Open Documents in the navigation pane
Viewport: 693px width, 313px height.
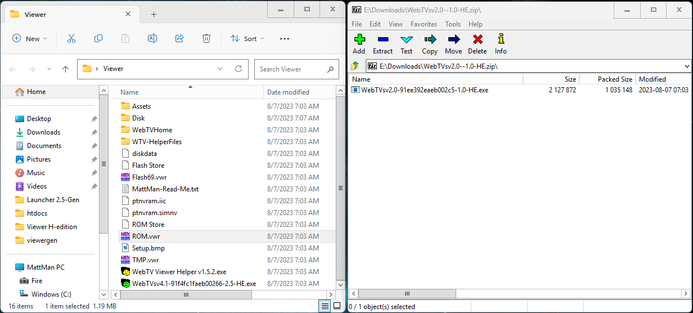pos(44,146)
